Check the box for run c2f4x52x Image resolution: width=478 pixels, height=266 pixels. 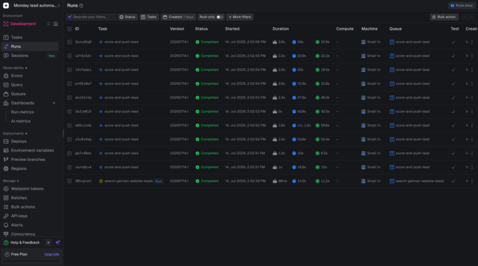pos(70,56)
